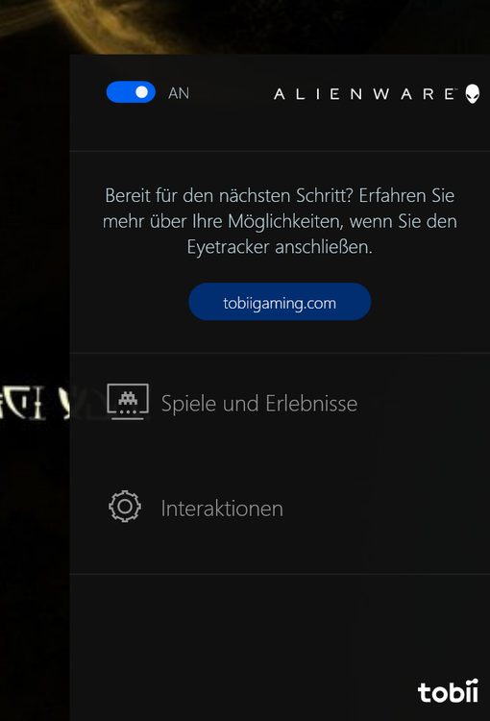Click the tobii logo in the corner
Screen dimensions: 490x721
pyautogui.click(x=448, y=690)
